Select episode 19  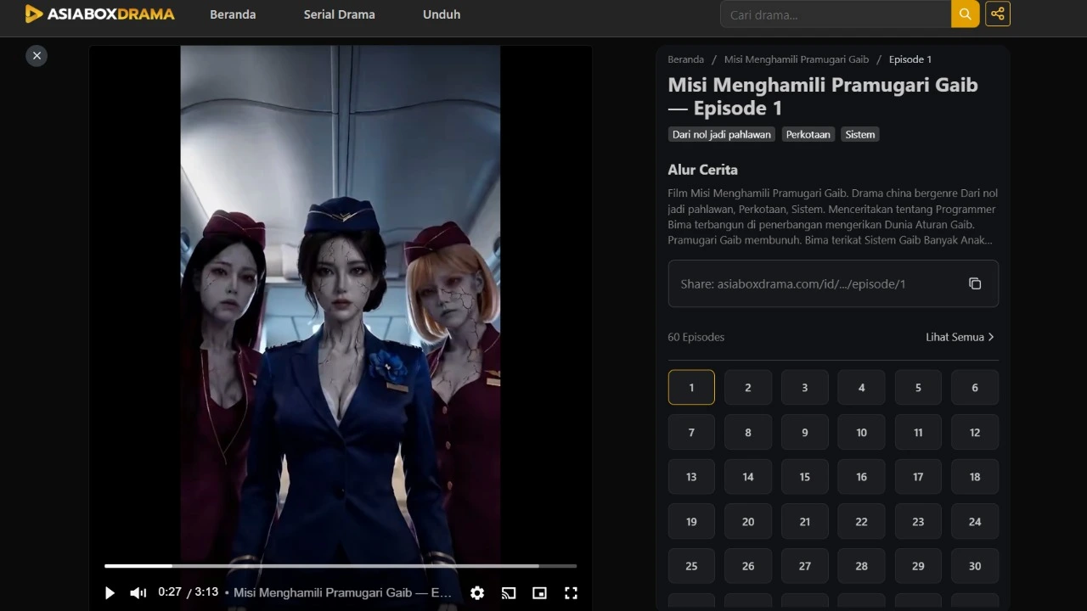click(691, 522)
